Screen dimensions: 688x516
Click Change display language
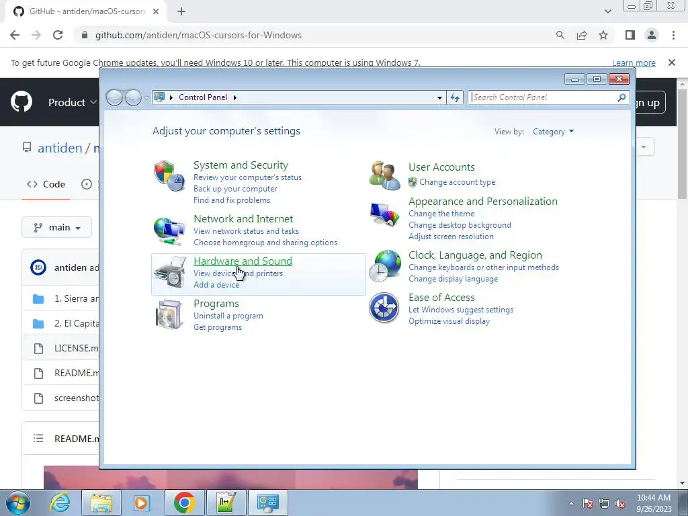point(454,279)
